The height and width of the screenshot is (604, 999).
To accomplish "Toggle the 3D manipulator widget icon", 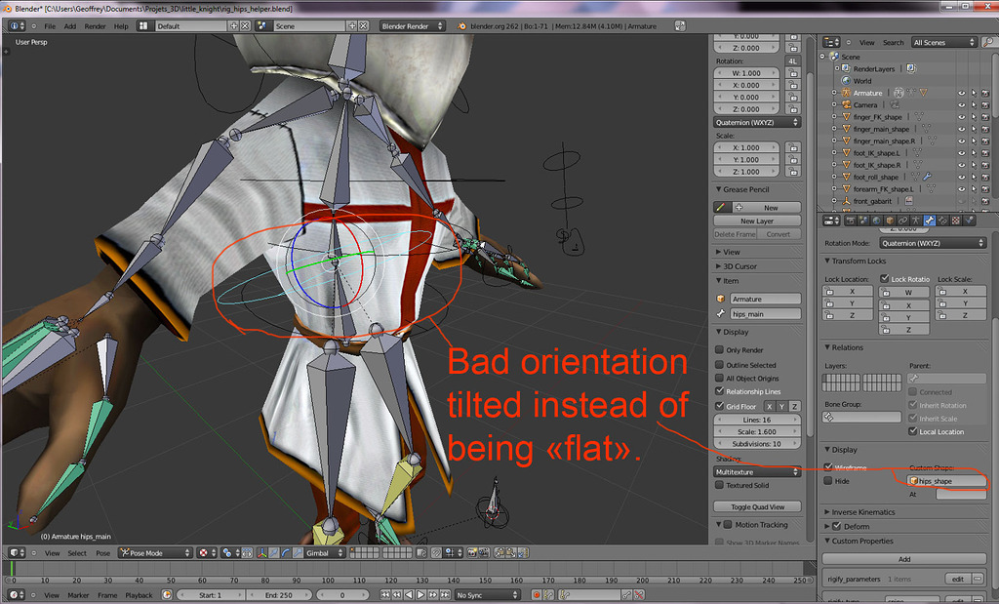I will (x=261, y=552).
